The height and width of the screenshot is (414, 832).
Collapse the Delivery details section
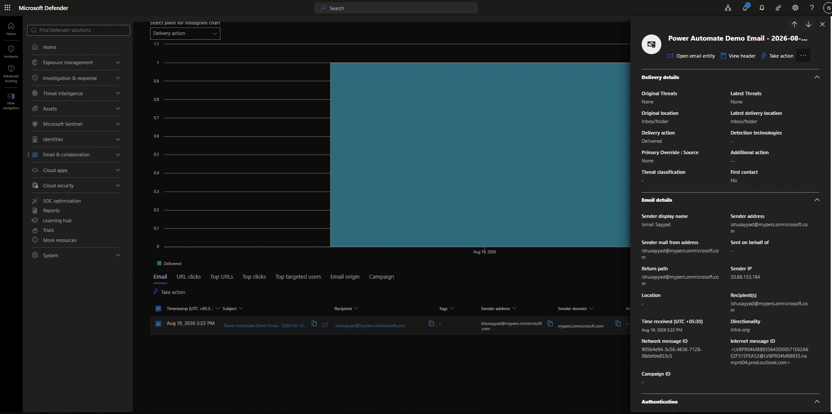tap(817, 77)
